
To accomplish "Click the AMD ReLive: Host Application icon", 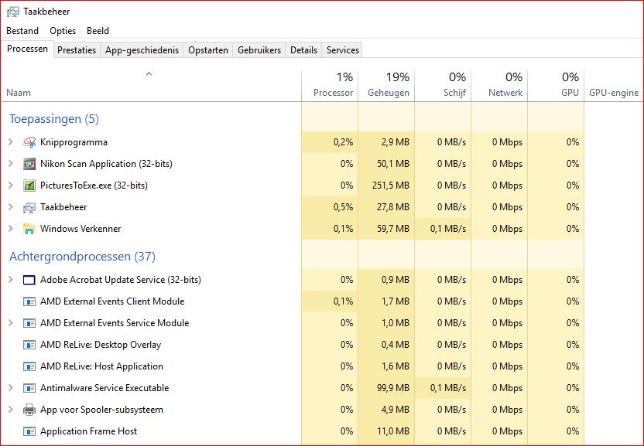I will click(29, 366).
